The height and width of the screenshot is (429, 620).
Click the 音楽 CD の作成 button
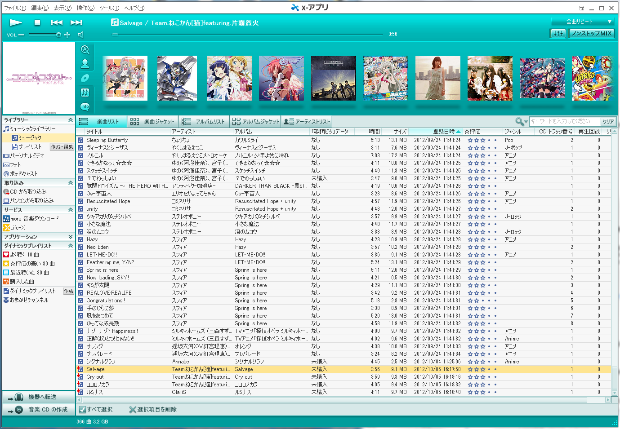pyautogui.click(x=39, y=410)
